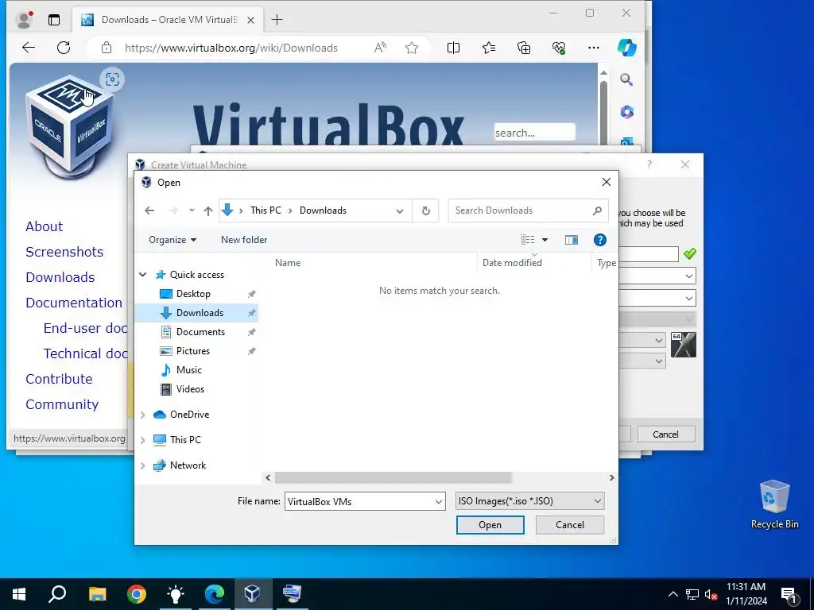814x610 pixels.
Task: Open Edge read aloud icon
Action: tap(380, 48)
